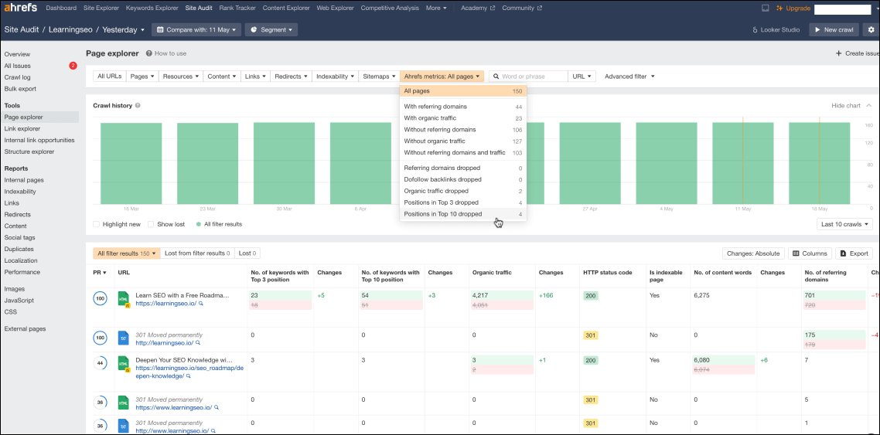This screenshot has width=880, height=435.
Task: Click the red All Issues badge showing 2
Action: point(73,66)
